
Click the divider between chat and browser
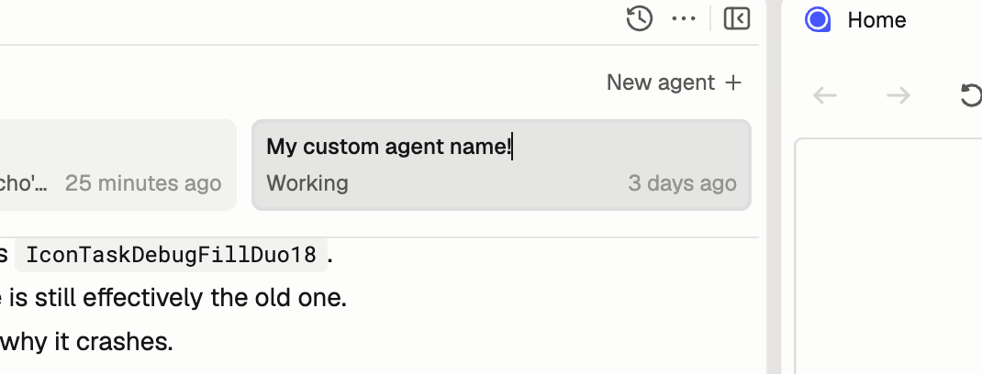(773, 229)
